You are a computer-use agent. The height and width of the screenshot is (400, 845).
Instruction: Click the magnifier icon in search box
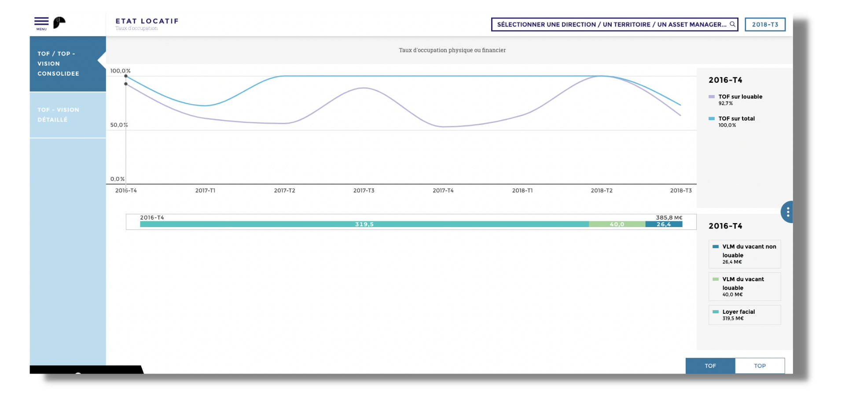coord(732,24)
